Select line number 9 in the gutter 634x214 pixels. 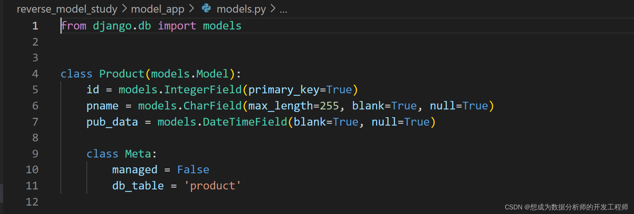(x=35, y=154)
